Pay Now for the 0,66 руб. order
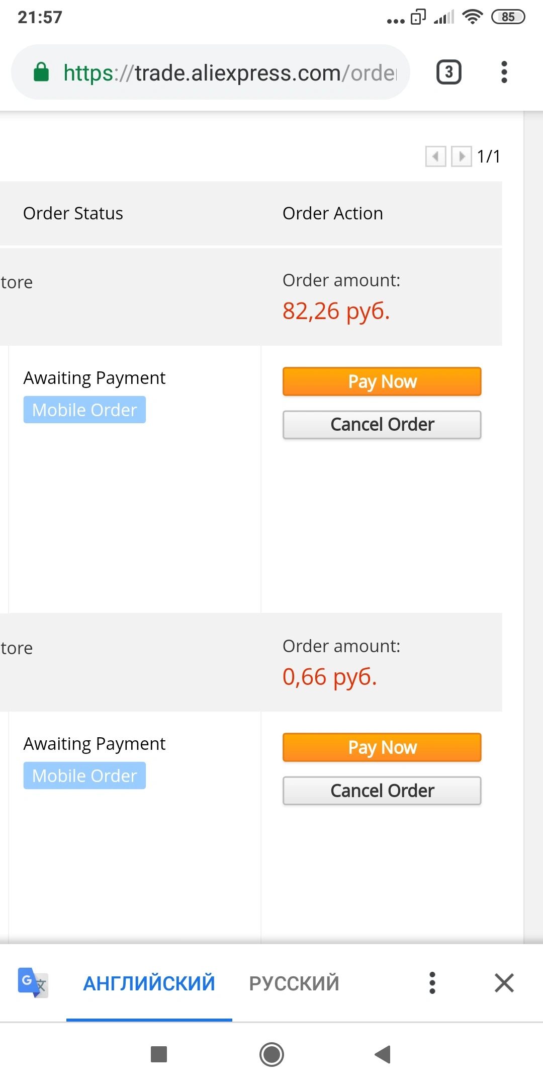The width and height of the screenshot is (543, 1087). point(382,747)
